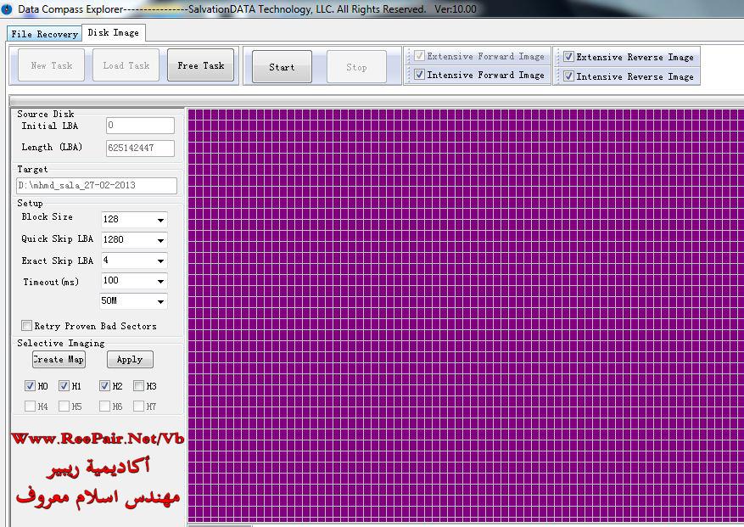Image resolution: width=744 pixels, height=527 pixels.
Task: Toggle Intensive Forward Image checkbox
Action: pyautogui.click(x=419, y=76)
